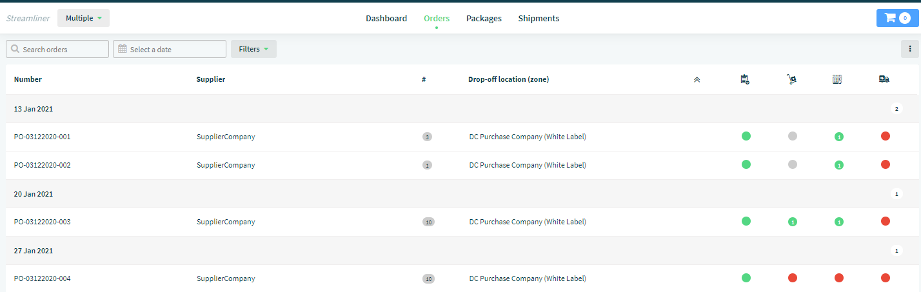The image size is (921, 292).
Task: Click the calendar schedule column icon
Action: (x=837, y=79)
